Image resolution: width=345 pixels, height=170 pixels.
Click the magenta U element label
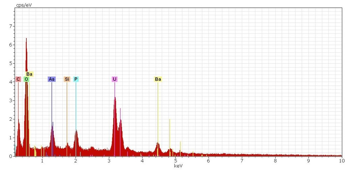point(115,79)
